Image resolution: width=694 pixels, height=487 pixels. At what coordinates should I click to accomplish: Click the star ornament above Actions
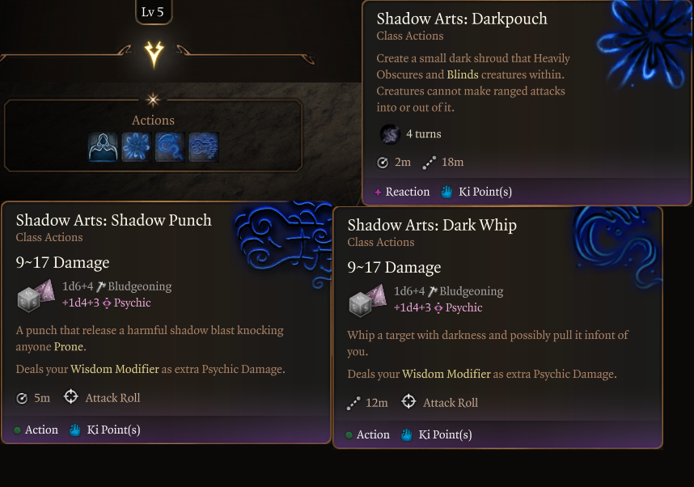point(153,100)
